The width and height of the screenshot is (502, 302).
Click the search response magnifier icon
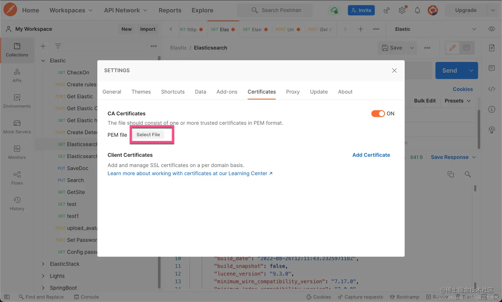pos(468,174)
